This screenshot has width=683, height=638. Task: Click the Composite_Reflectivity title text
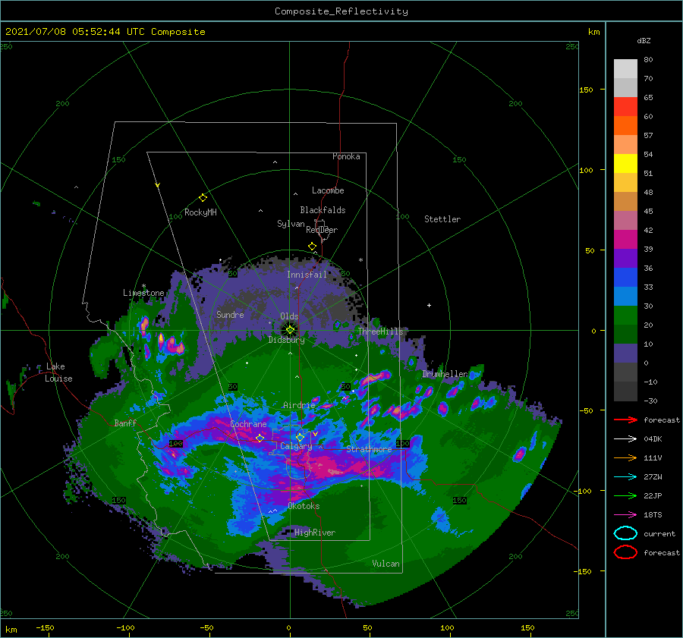pos(341,11)
